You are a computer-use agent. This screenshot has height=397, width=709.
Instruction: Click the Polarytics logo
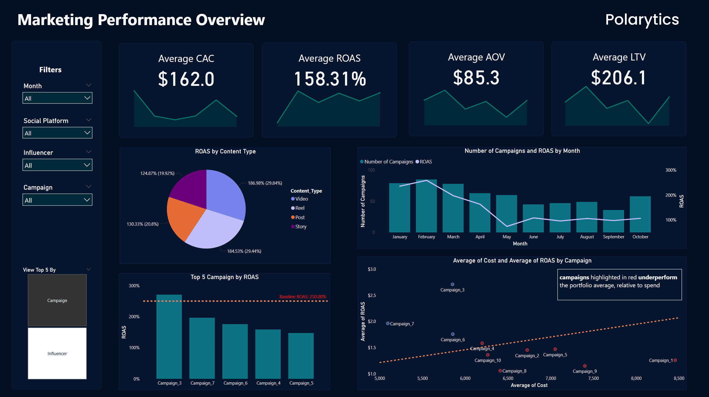coord(642,19)
